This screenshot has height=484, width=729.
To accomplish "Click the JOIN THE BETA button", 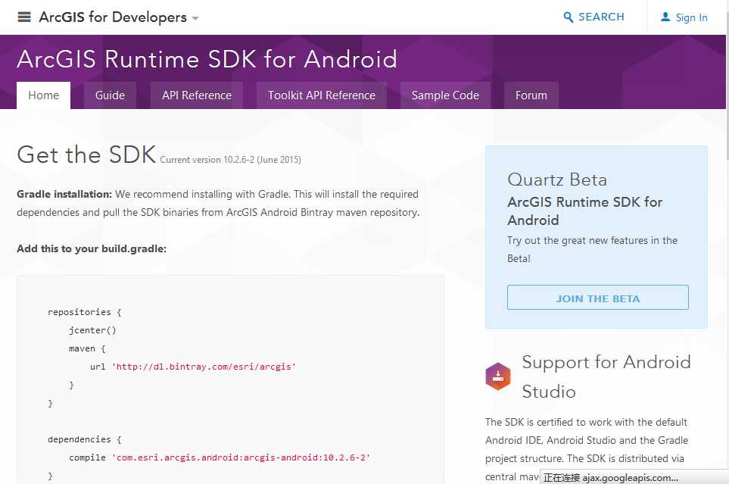I will click(598, 298).
